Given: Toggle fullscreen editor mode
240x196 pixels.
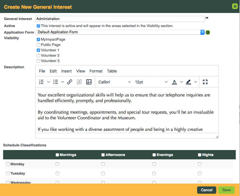Looking at the screenshot, I should pyautogui.click(x=205, y=82).
